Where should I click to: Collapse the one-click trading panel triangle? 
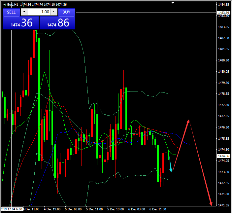pos(5,4)
